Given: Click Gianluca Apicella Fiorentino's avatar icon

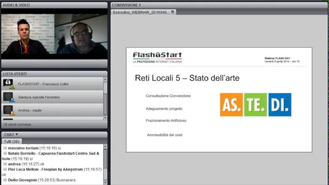Looking at the screenshot, I should [9, 97].
